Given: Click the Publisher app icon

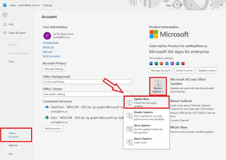Looking at the screenshot, I should coord(178,63).
